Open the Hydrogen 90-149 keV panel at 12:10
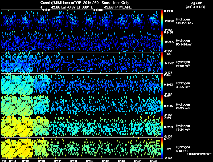 [x=25, y=42]
